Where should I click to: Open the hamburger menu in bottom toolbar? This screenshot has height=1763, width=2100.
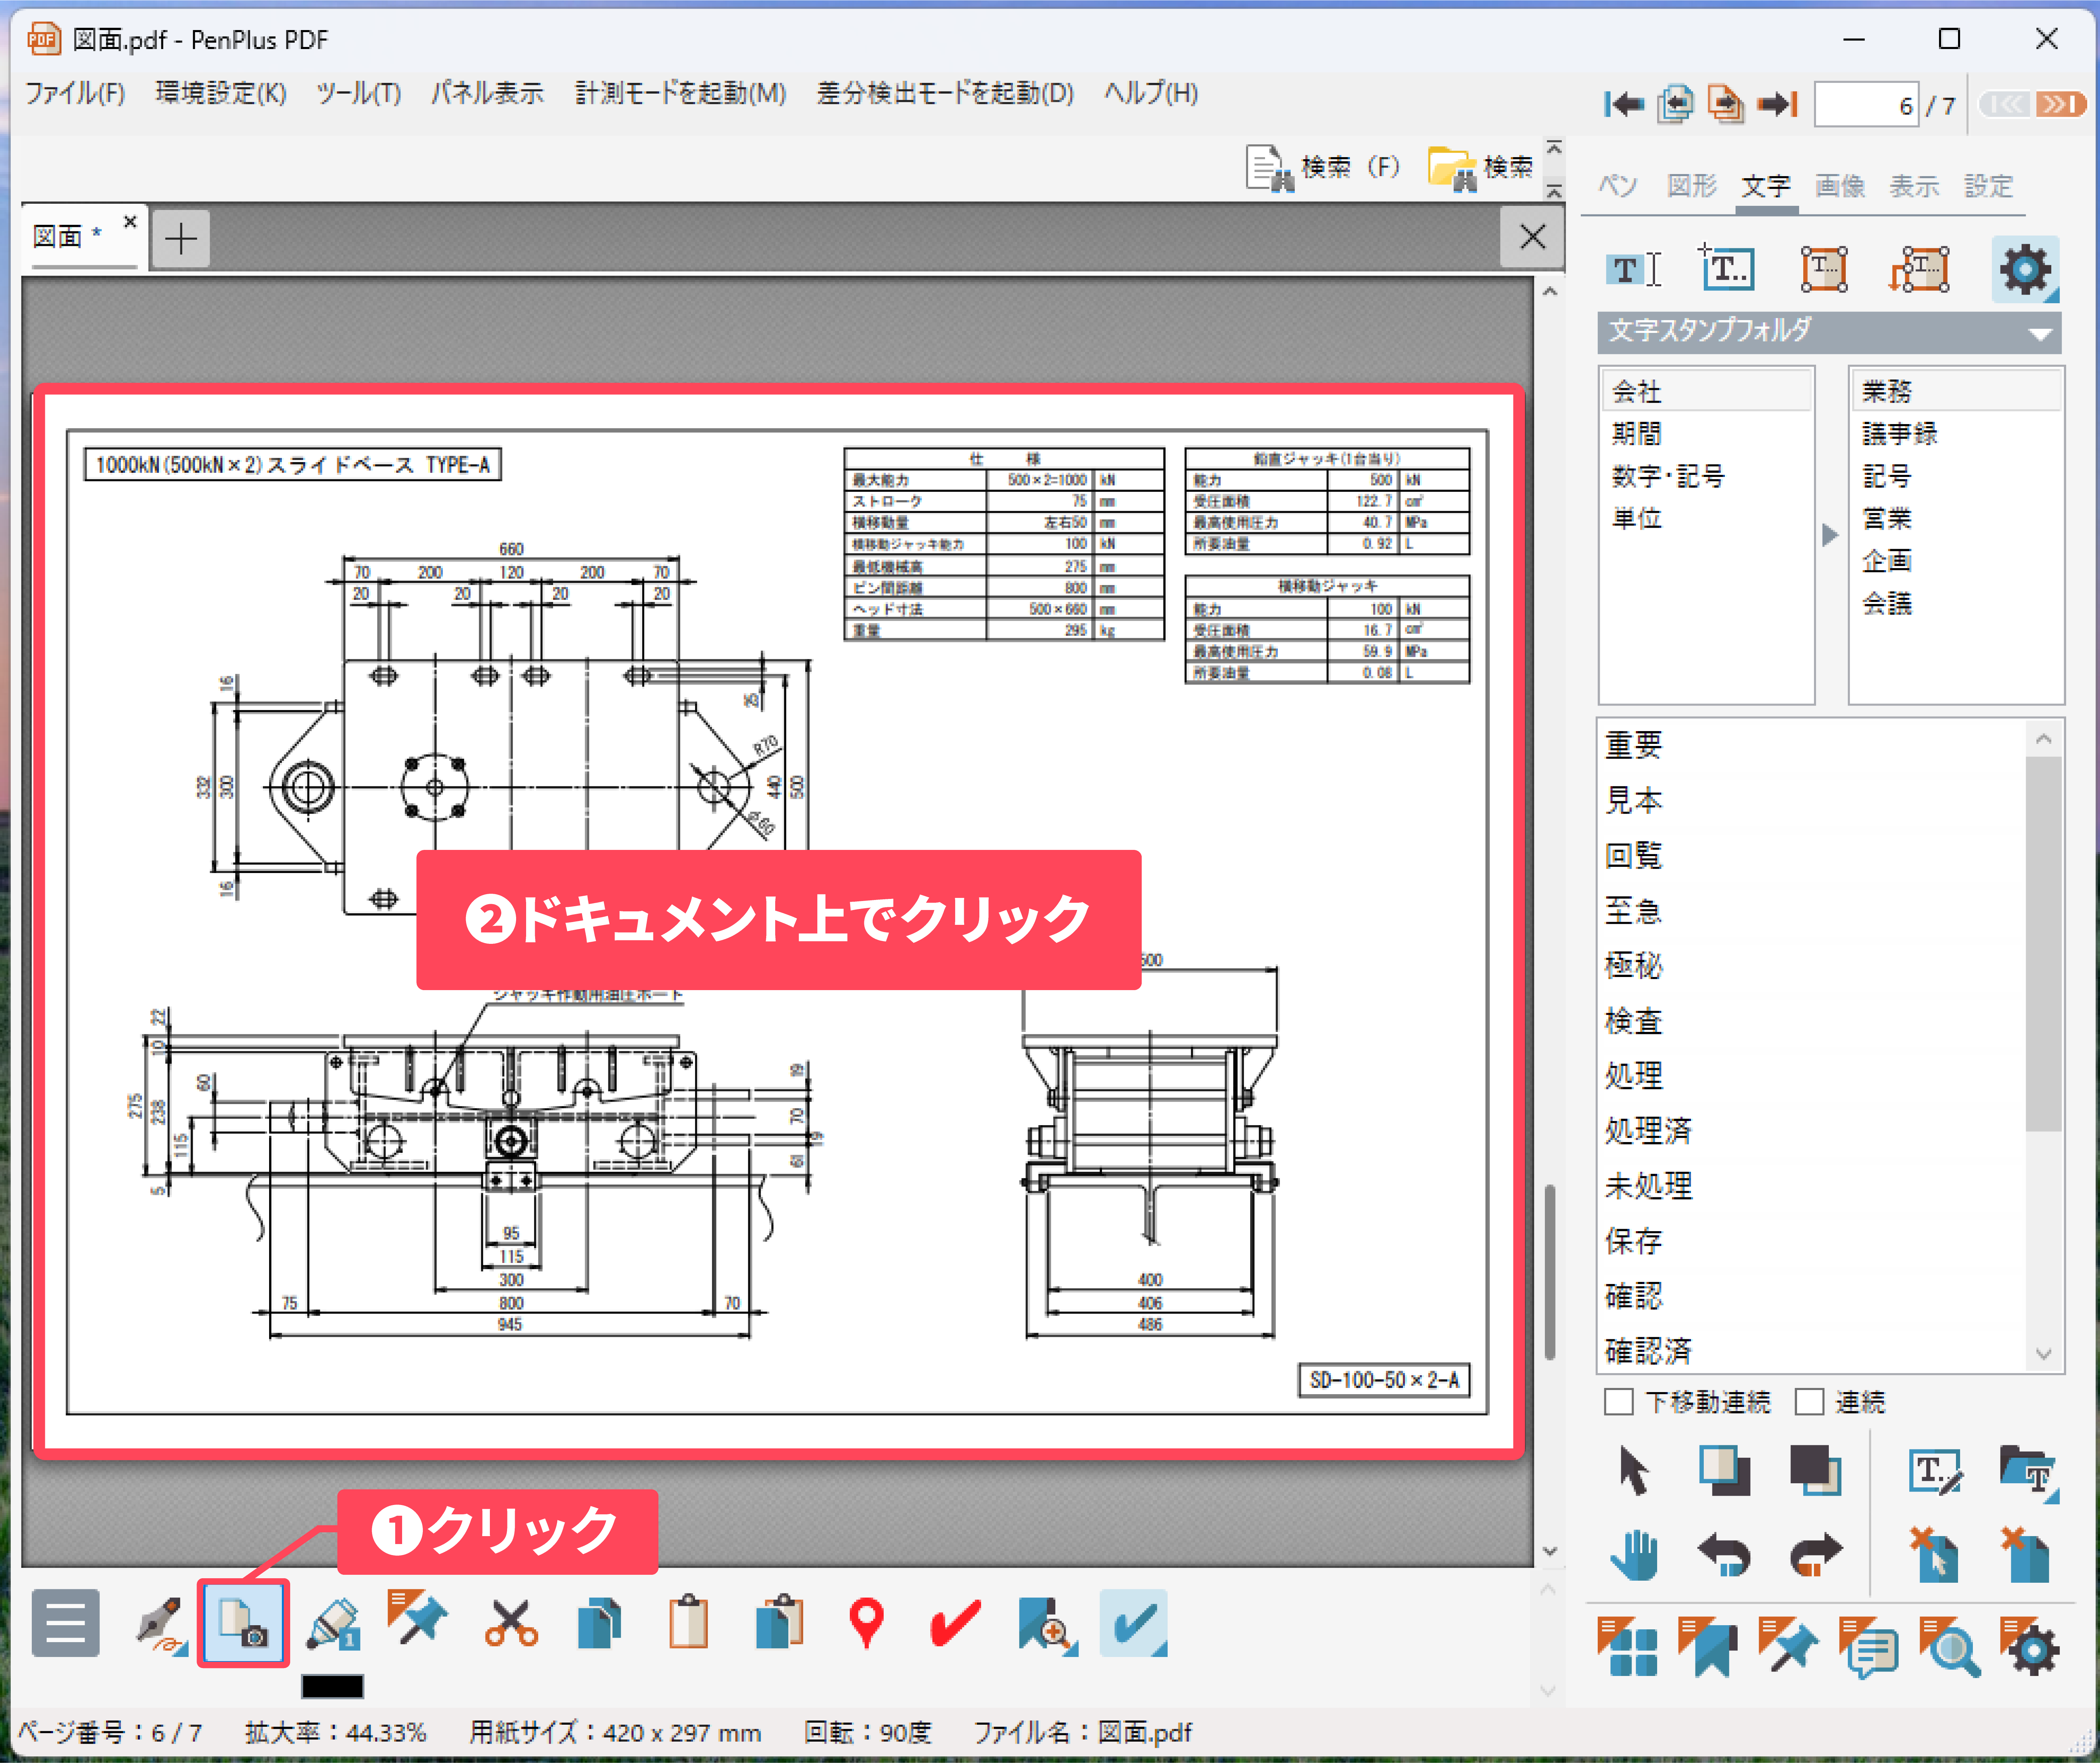pos(65,1623)
